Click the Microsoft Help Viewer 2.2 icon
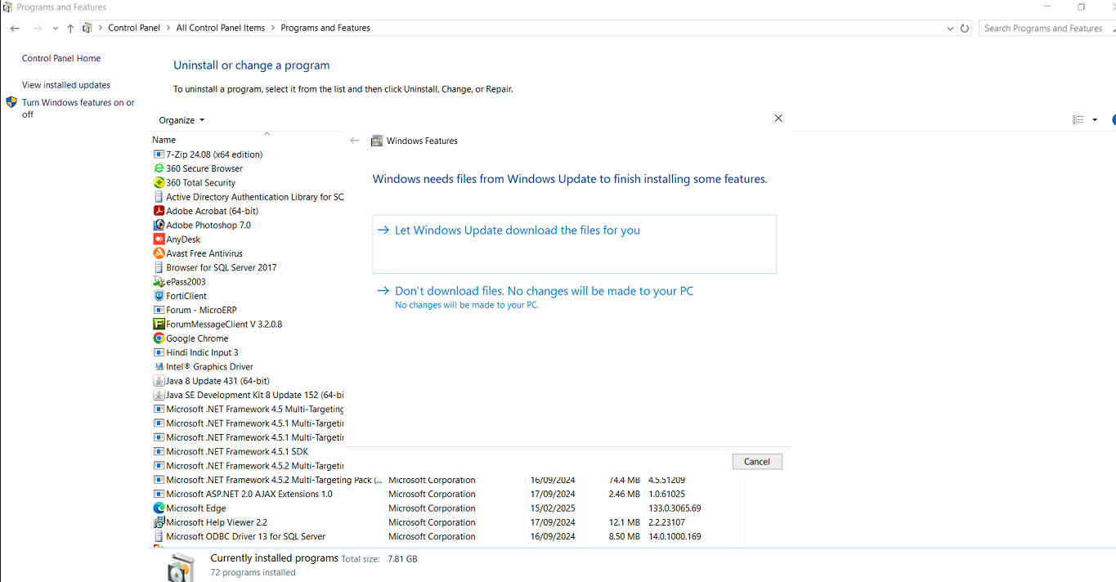 point(159,522)
